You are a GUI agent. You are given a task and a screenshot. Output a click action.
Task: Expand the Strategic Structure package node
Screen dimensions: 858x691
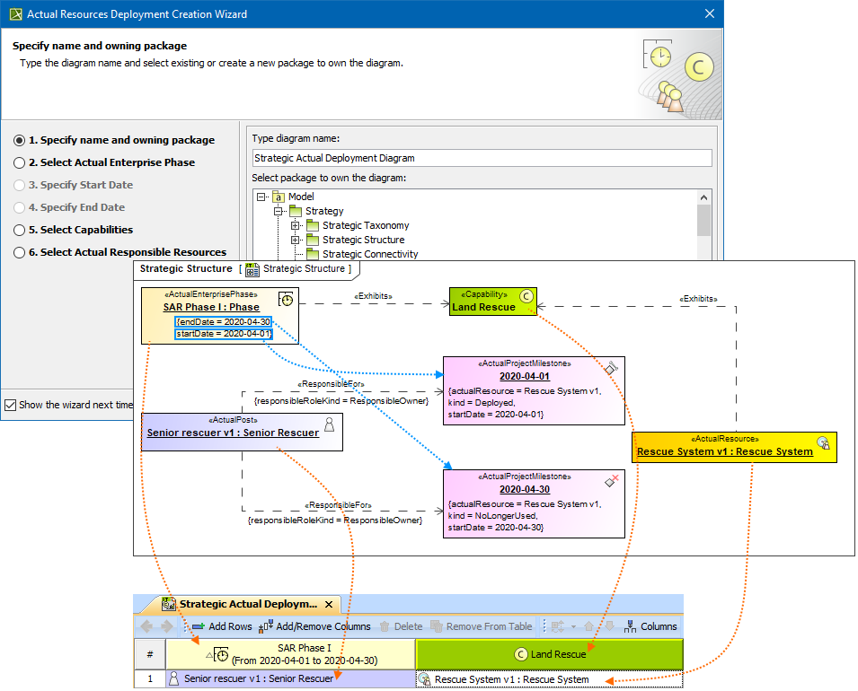pos(295,241)
